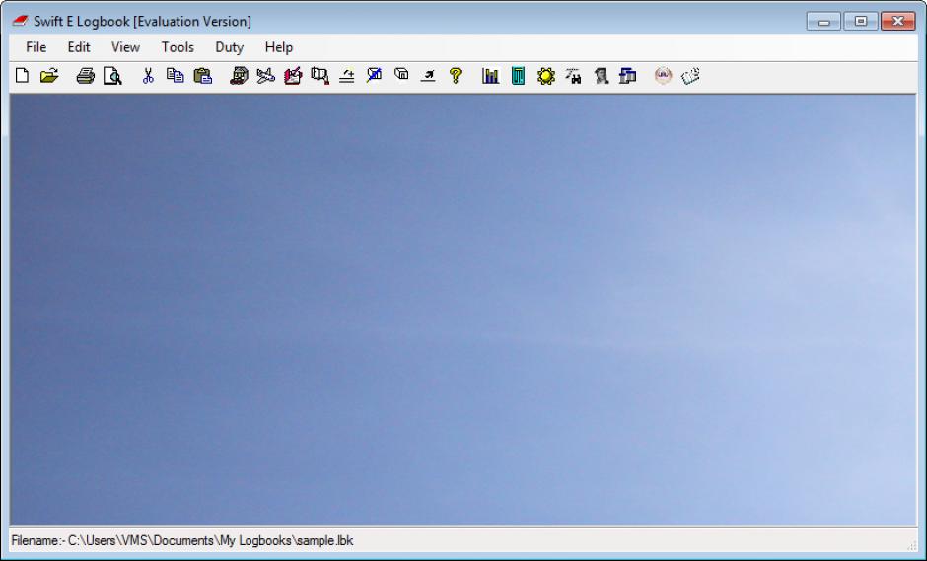
Task: Click the red Swift E Logbook title icon
Action: point(20,22)
